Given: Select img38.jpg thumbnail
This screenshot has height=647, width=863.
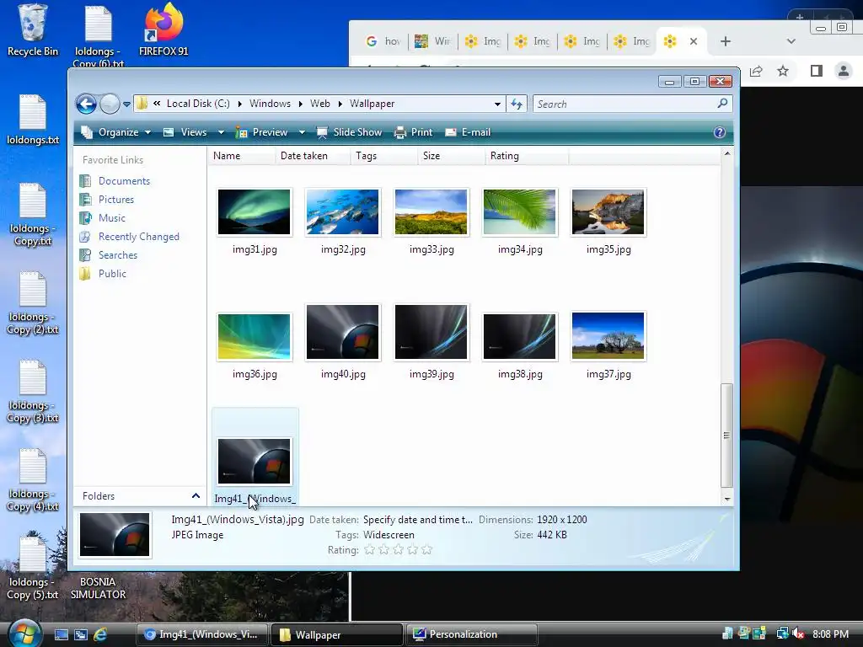Looking at the screenshot, I should pos(520,337).
